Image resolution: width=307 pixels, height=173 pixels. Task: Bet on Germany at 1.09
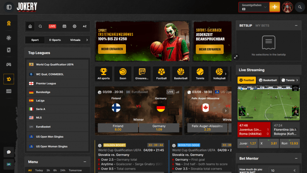[x=159, y=127]
